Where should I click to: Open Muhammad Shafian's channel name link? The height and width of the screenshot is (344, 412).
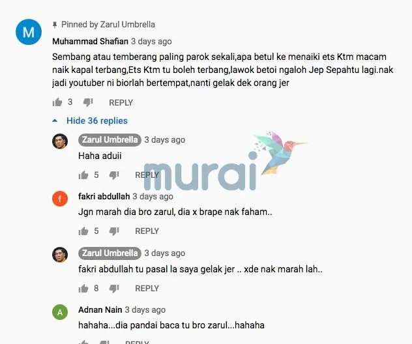tap(90, 42)
